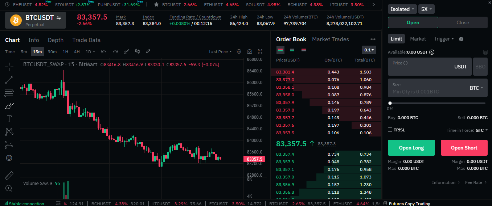Open the 0.1 price grouping dropdown
Image resolution: width=492 pixels, height=206 pixels.
(369, 50)
